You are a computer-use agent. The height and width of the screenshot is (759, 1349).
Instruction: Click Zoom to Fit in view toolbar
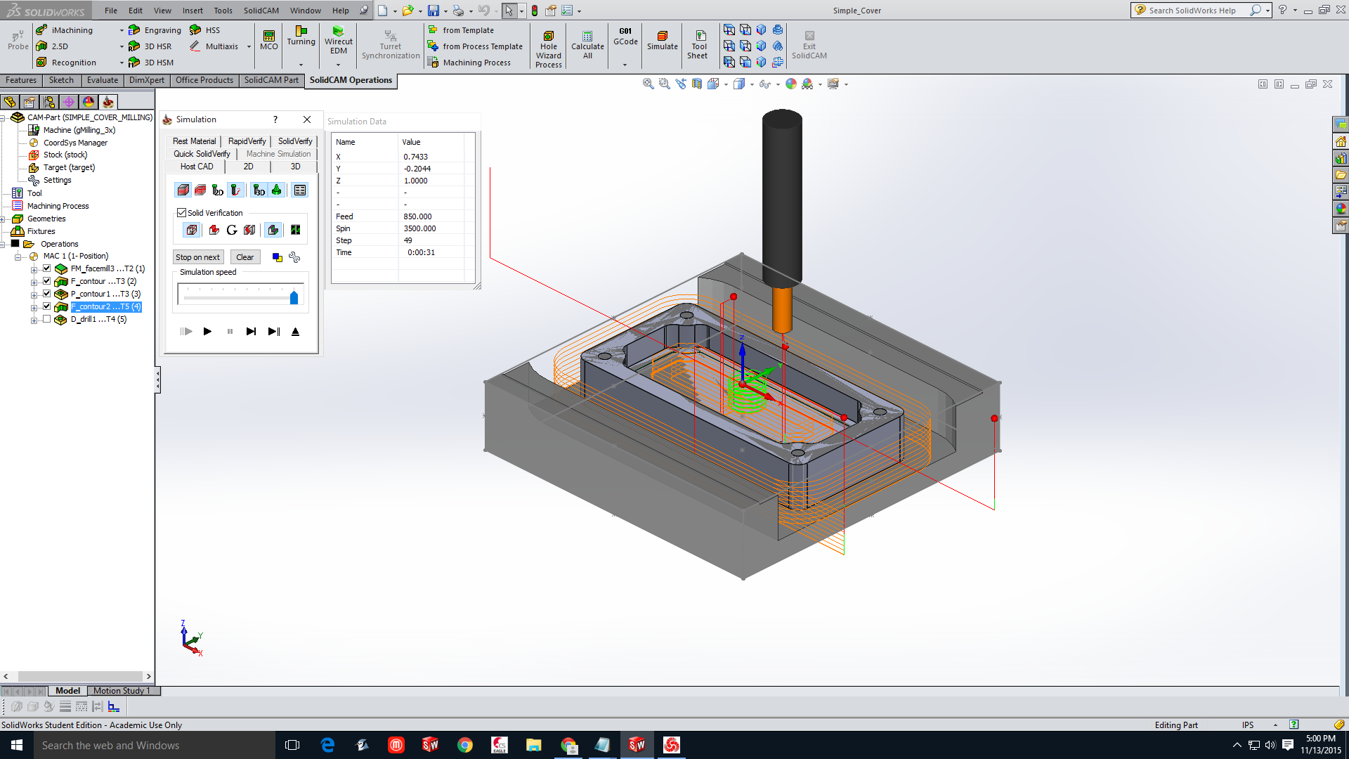coord(648,84)
